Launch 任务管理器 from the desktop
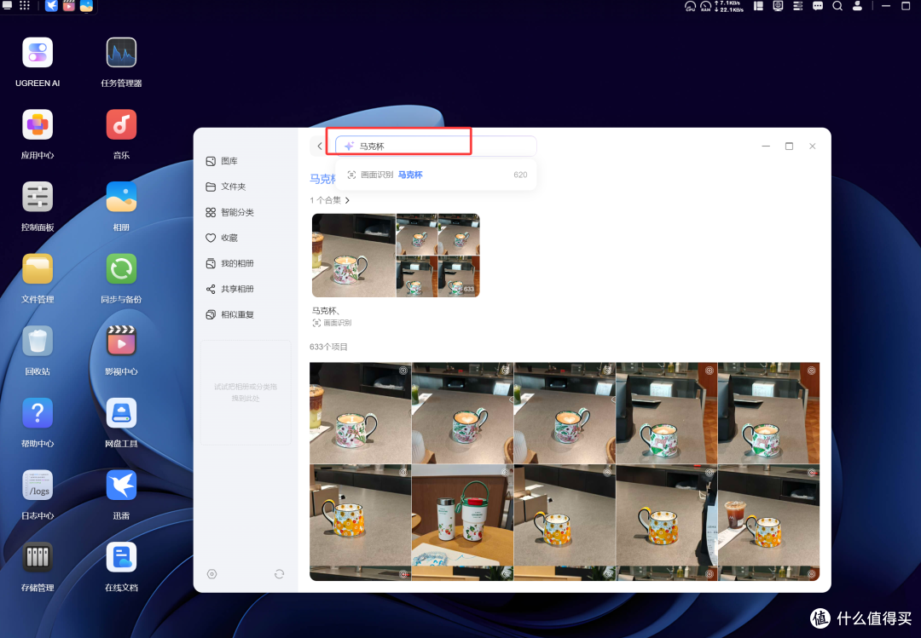 pyautogui.click(x=121, y=52)
